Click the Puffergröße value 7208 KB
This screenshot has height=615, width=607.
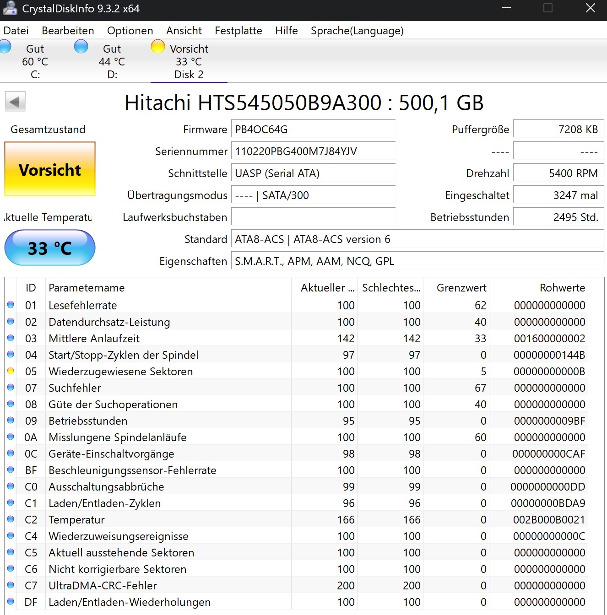pyautogui.click(x=558, y=129)
